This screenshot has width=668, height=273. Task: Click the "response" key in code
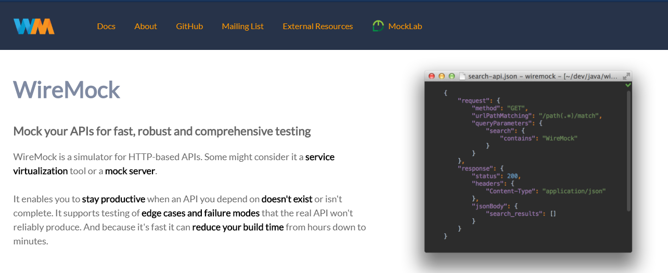[x=476, y=168]
